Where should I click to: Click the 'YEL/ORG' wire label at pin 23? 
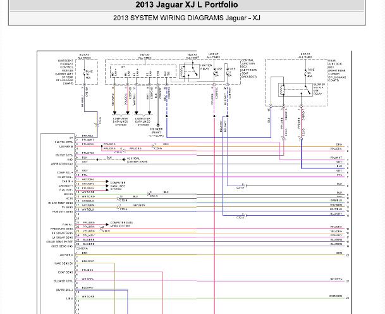pos(89,231)
